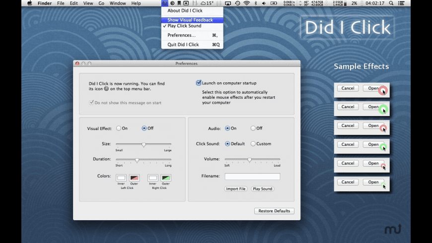Choose Quit Did I Click menu item

pyautogui.click(x=192, y=45)
